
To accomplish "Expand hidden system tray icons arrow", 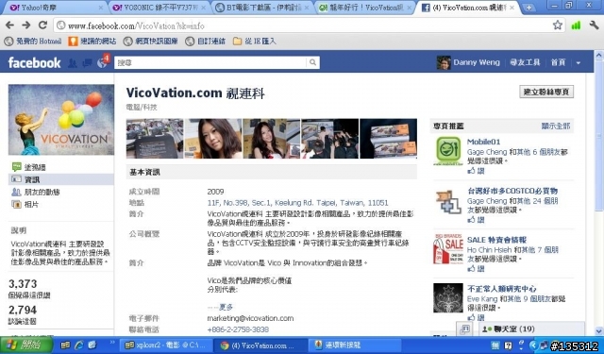I will [533, 346].
